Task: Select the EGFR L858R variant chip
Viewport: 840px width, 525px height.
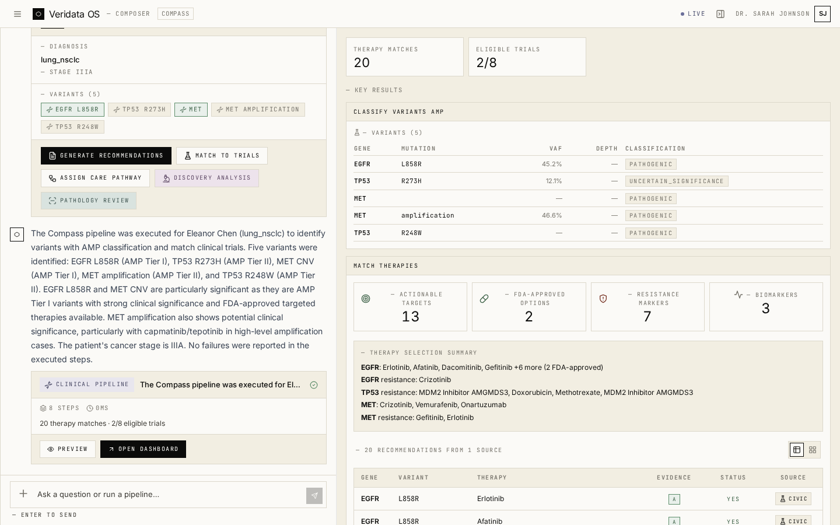Action: [x=72, y=110]
